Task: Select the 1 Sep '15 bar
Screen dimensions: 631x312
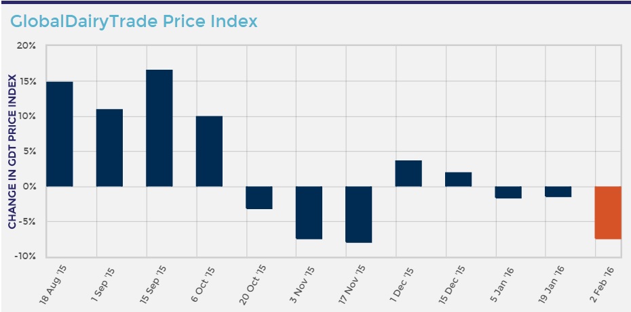Action: [109, 148]
